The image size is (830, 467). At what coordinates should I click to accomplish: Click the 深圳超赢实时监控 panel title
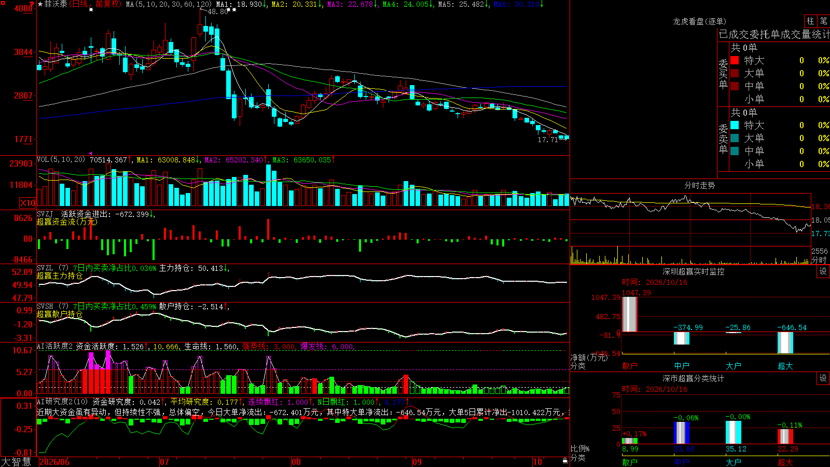(694, 271)
